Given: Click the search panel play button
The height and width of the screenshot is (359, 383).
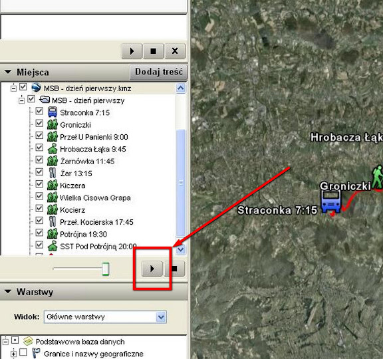Looking at the screenshot, I should [x=132, y=51].
